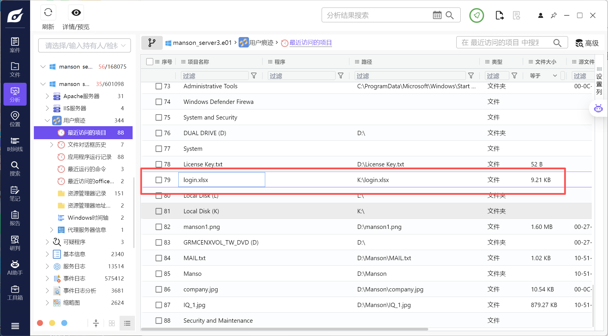Screen dimensions: 608x336
Task: Click filter funnel icon for 项目名称 column
Action: [x=254, y=76]
